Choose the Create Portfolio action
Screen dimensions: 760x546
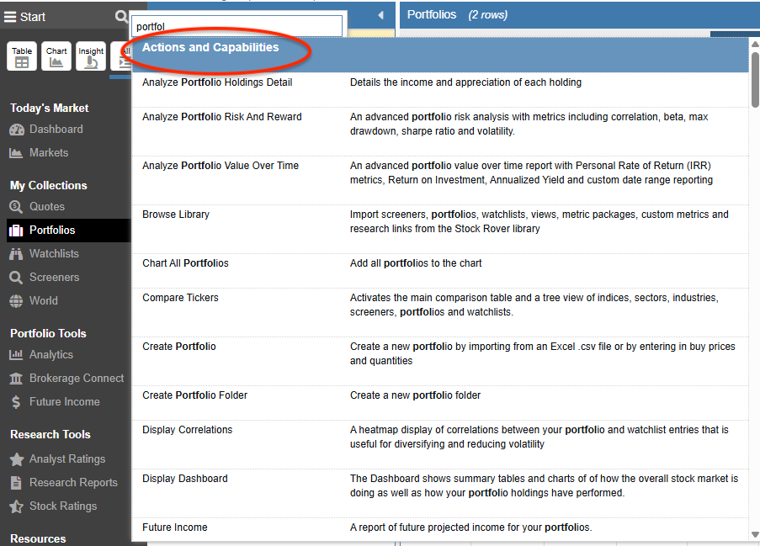coord(440,362)
